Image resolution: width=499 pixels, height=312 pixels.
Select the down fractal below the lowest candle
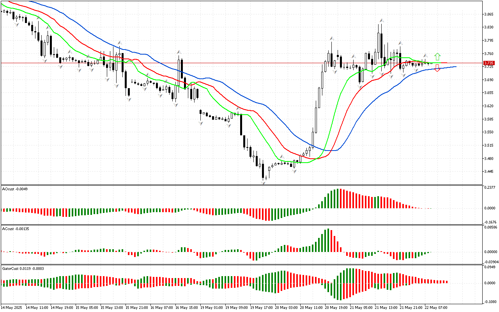tap(264, 183)
